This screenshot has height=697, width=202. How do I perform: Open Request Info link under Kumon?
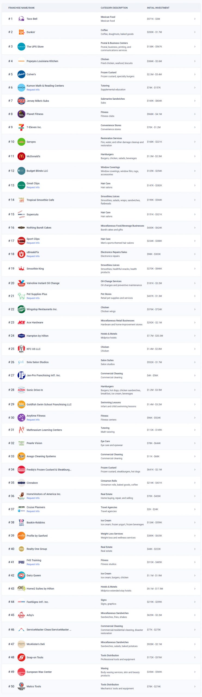[x=33, y=90]
